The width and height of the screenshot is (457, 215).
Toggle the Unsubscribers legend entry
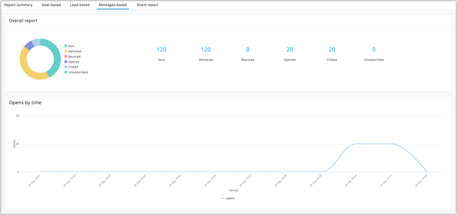76,72
